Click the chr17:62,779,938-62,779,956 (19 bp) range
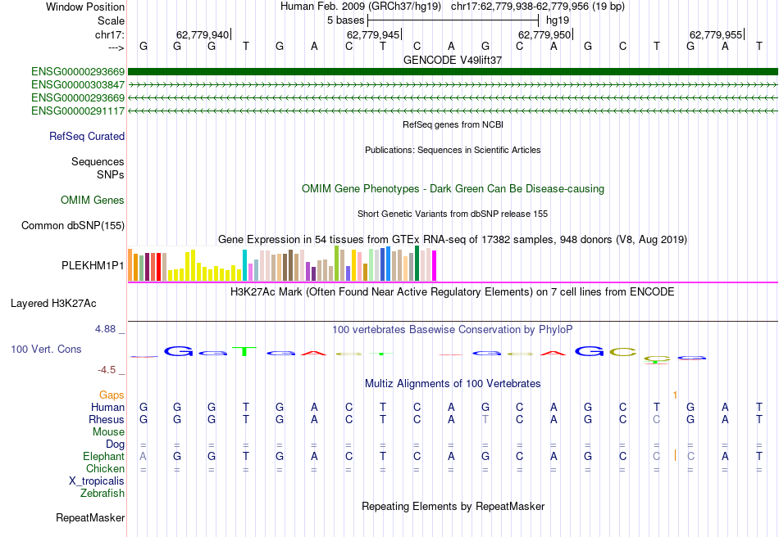This screenshot has height=537, width=779. click(538, 7)
